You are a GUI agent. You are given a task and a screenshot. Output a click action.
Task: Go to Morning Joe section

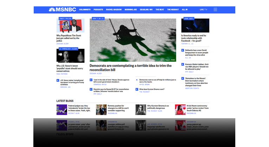coord(131,9)
